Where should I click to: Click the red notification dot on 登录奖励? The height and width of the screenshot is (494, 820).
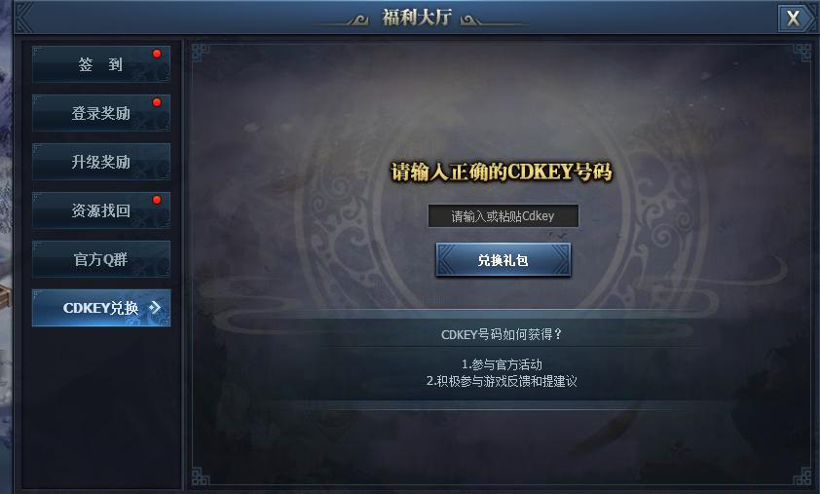[x=157, y=102]
